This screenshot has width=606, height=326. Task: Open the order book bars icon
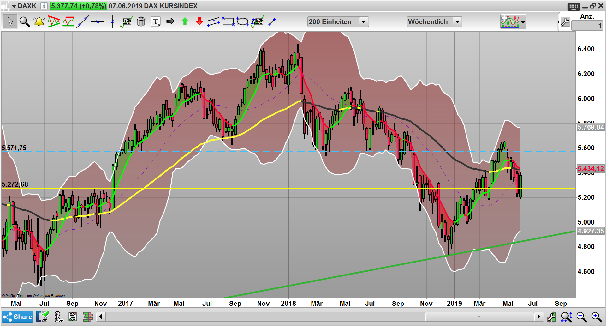coord(88,317)
